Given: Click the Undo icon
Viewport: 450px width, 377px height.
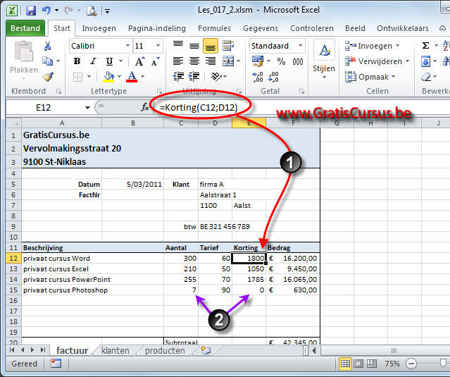Looking at the screenshot, I should coord(46,11).
